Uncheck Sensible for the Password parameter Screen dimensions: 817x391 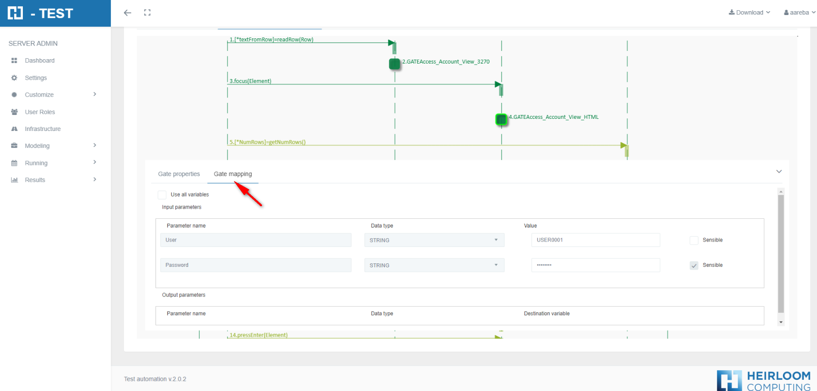(694, 265)
